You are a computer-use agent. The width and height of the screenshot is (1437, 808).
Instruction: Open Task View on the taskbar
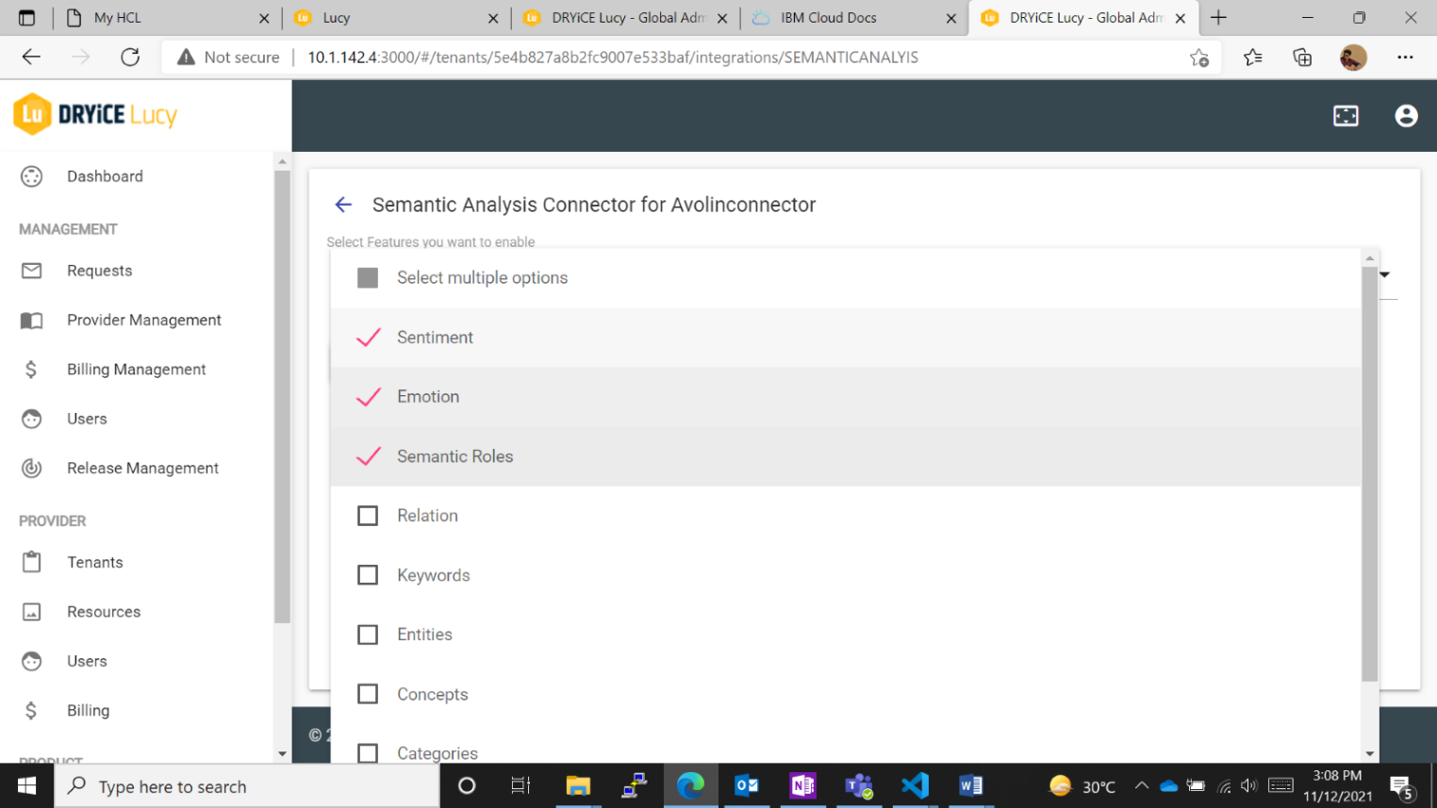[520, 785]
